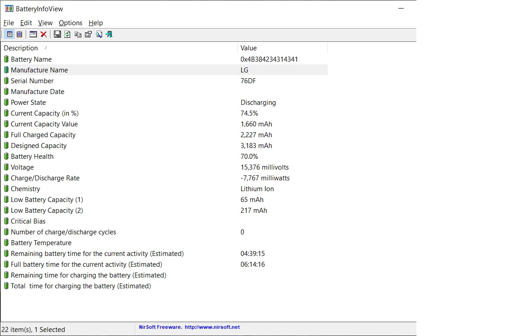Select the Battery Temperature row label
The image size is (518, 336).
(x=41, y=243)
